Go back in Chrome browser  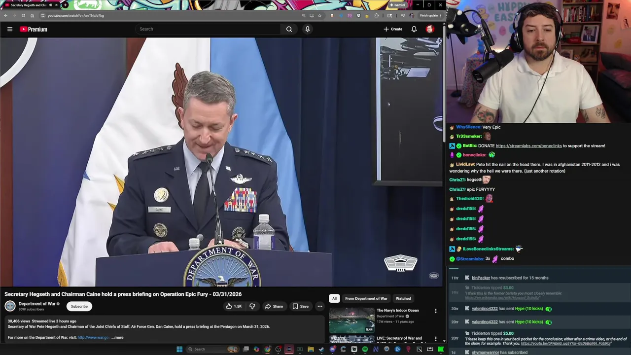pos(5,15)
